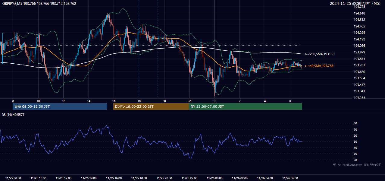The image size is (385, 181).
Task: Click the '11/25 18:00' date label
Action: tap(139, 178)
